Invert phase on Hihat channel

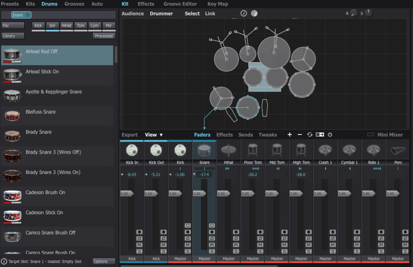(x=236, y=238)
